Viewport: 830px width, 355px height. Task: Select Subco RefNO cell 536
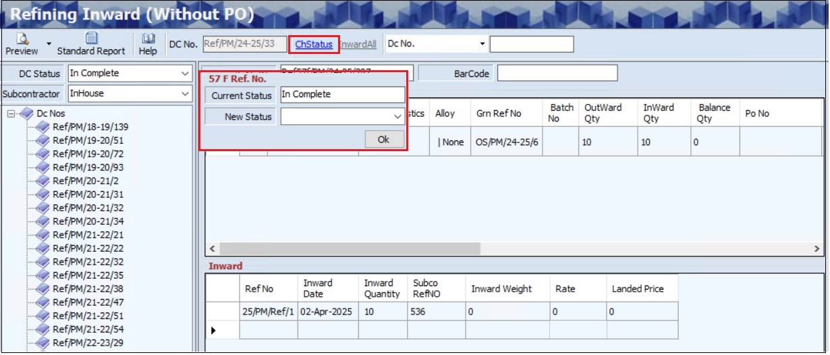coord(437,312)
